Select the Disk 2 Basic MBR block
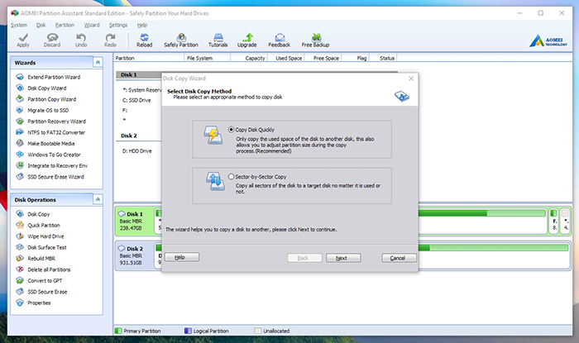 (134, 255)
